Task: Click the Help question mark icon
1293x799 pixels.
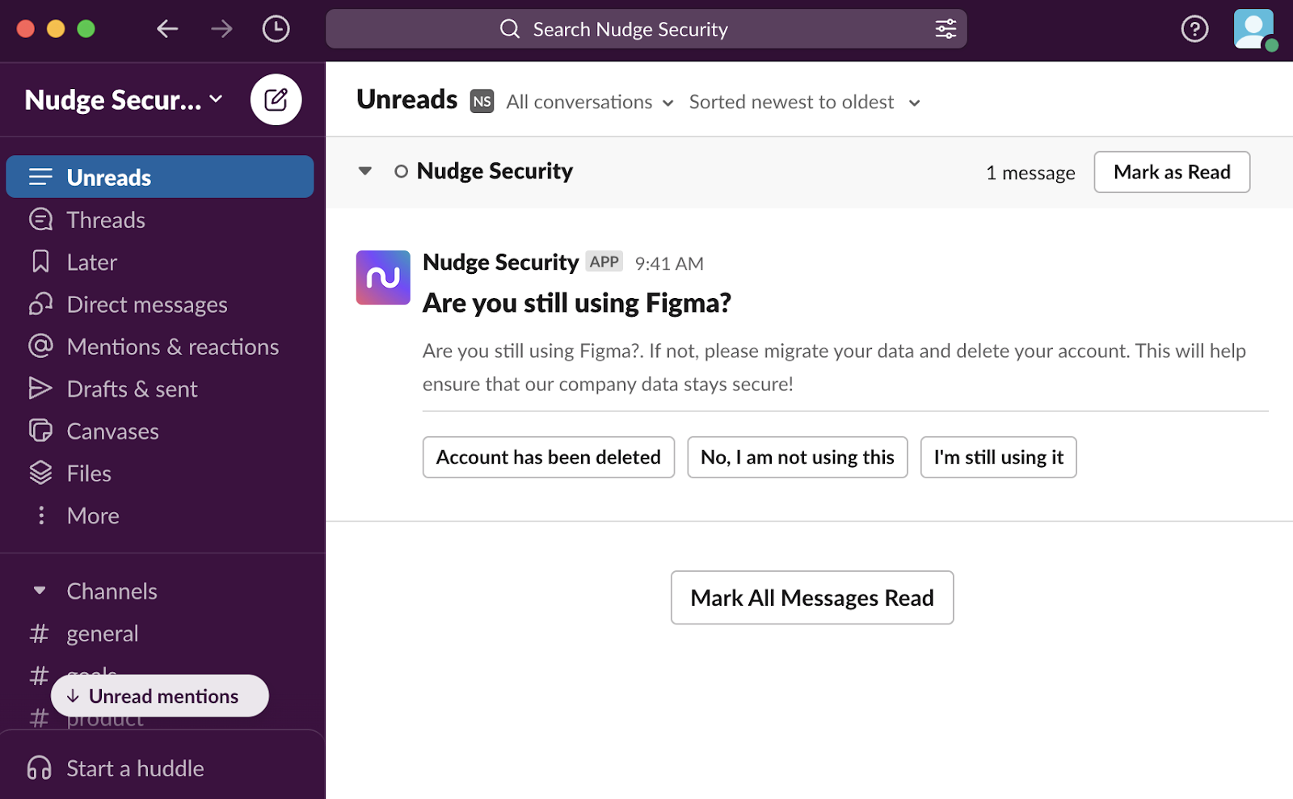Action: pos(1194,29)
